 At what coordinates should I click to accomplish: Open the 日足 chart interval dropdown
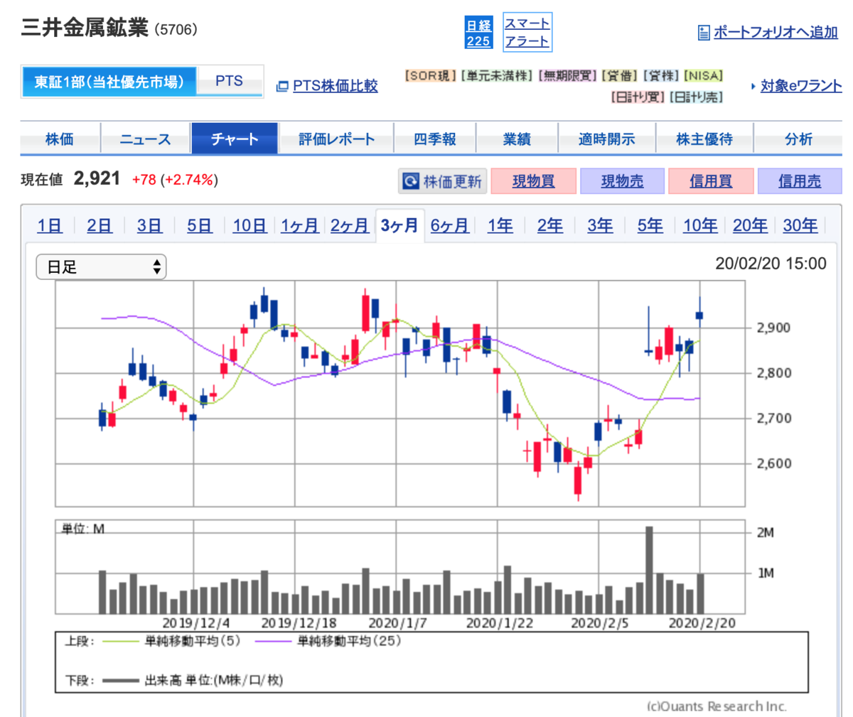(101, 267)
